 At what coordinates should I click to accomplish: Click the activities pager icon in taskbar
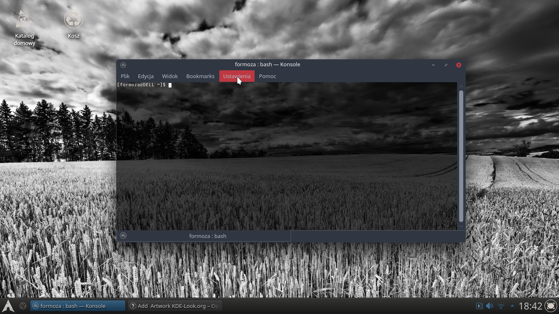pyautogui.click(x=23, y=306)
